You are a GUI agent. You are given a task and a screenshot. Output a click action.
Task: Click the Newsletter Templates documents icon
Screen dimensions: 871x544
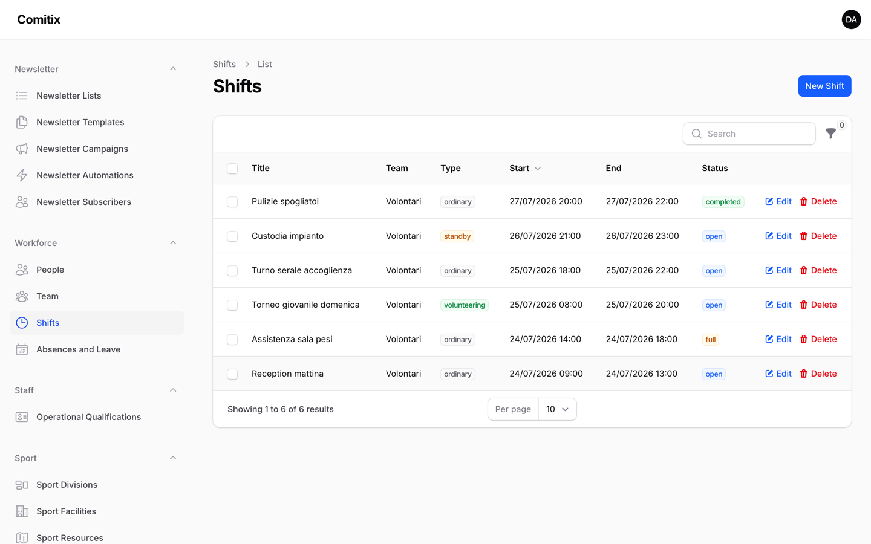pyautogui.click(x=22, y=122)
